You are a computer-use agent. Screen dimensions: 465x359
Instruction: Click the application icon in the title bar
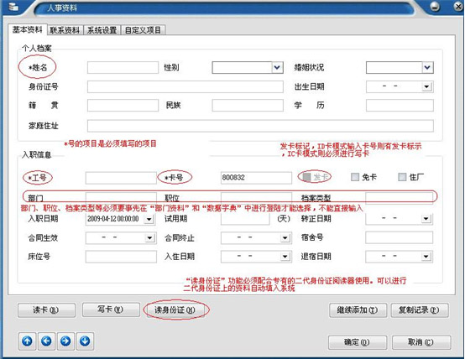coord(13,7)
